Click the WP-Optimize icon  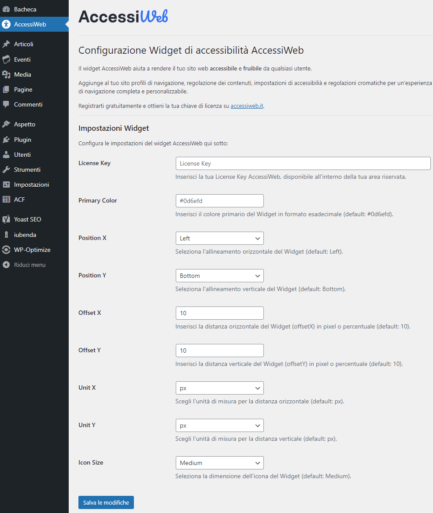click(6, 250)
